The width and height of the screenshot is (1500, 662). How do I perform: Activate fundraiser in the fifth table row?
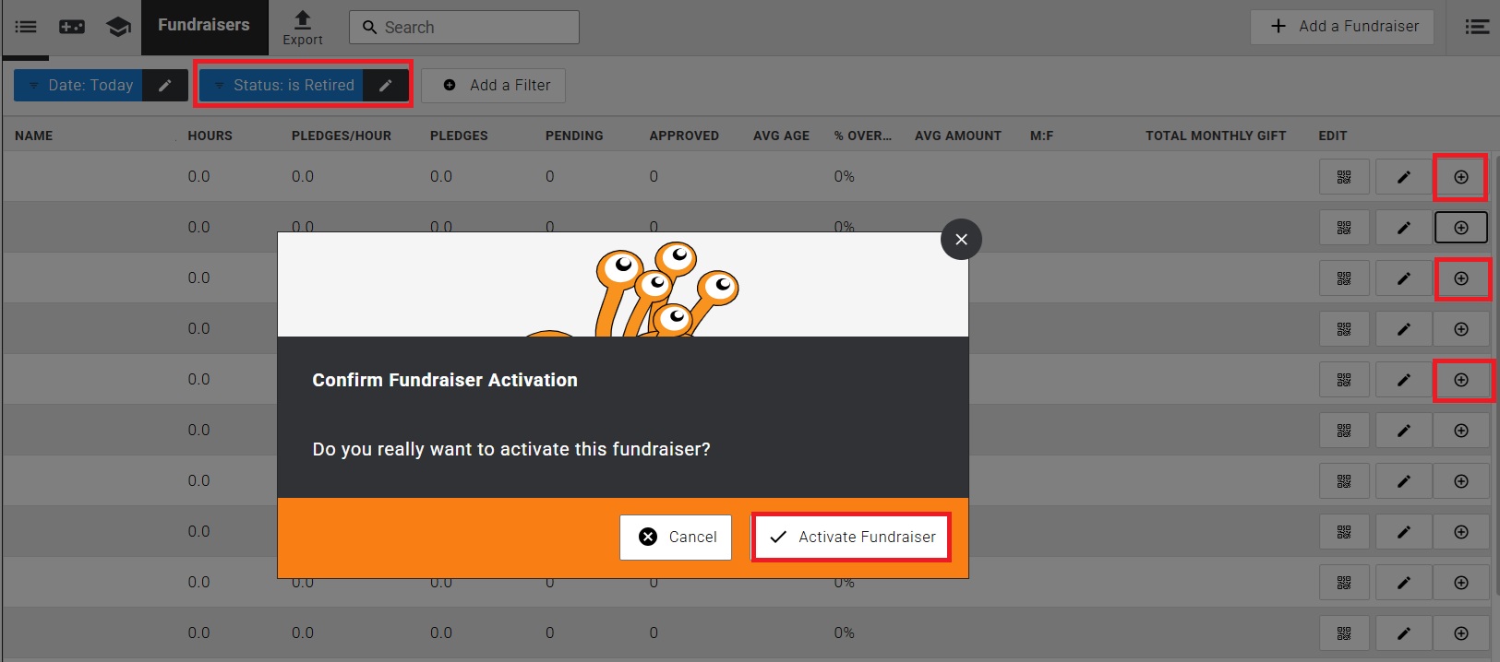(1461, 380)
